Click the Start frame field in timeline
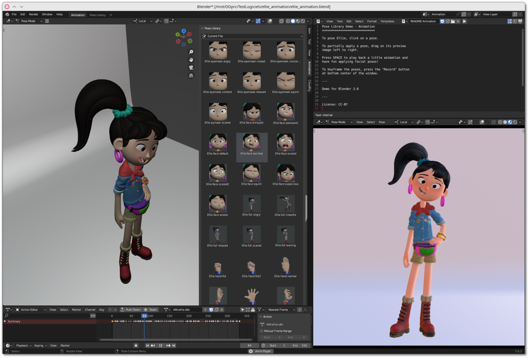 click(277, 346)
